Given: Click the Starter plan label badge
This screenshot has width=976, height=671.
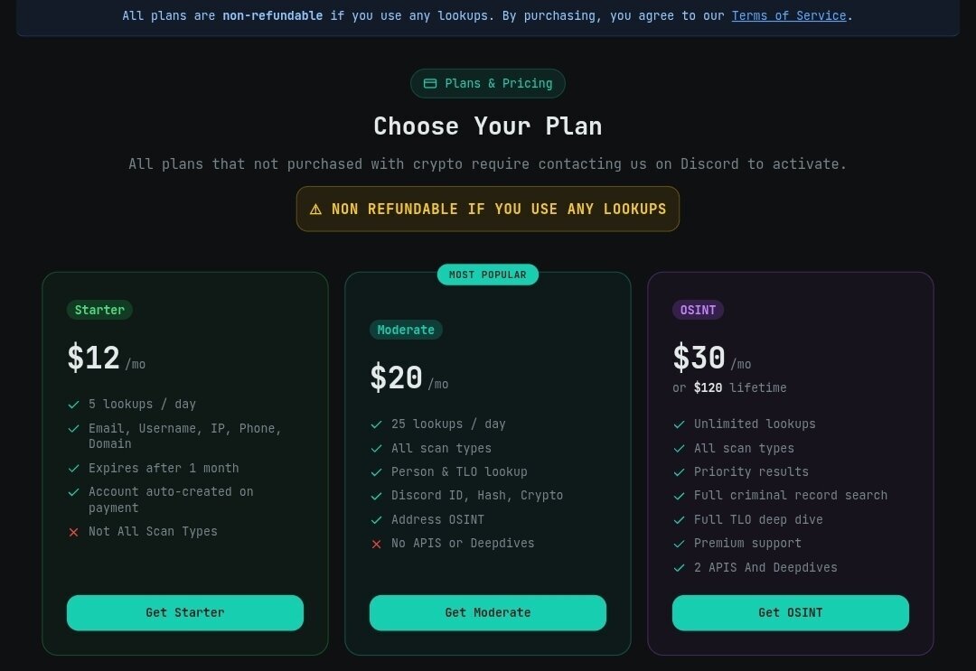Looking at the screenshot, I should (x=99, y=310).
